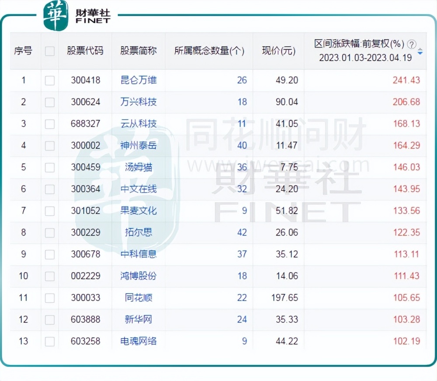The height and width of the screenshot is (381, 437).
Task: Check the box in 电魂网络 row
Action: pos(50,341)
